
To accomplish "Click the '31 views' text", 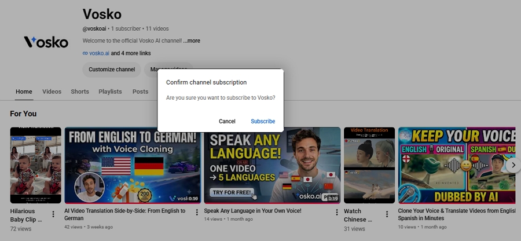I will [x=354, y=229].
